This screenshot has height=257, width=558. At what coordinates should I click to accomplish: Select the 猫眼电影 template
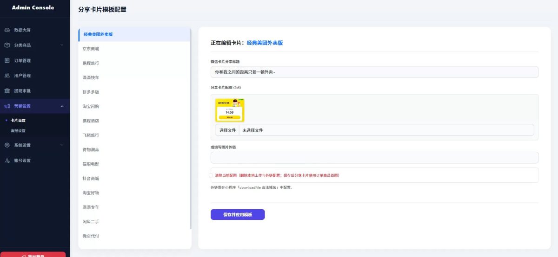point(134,164)
